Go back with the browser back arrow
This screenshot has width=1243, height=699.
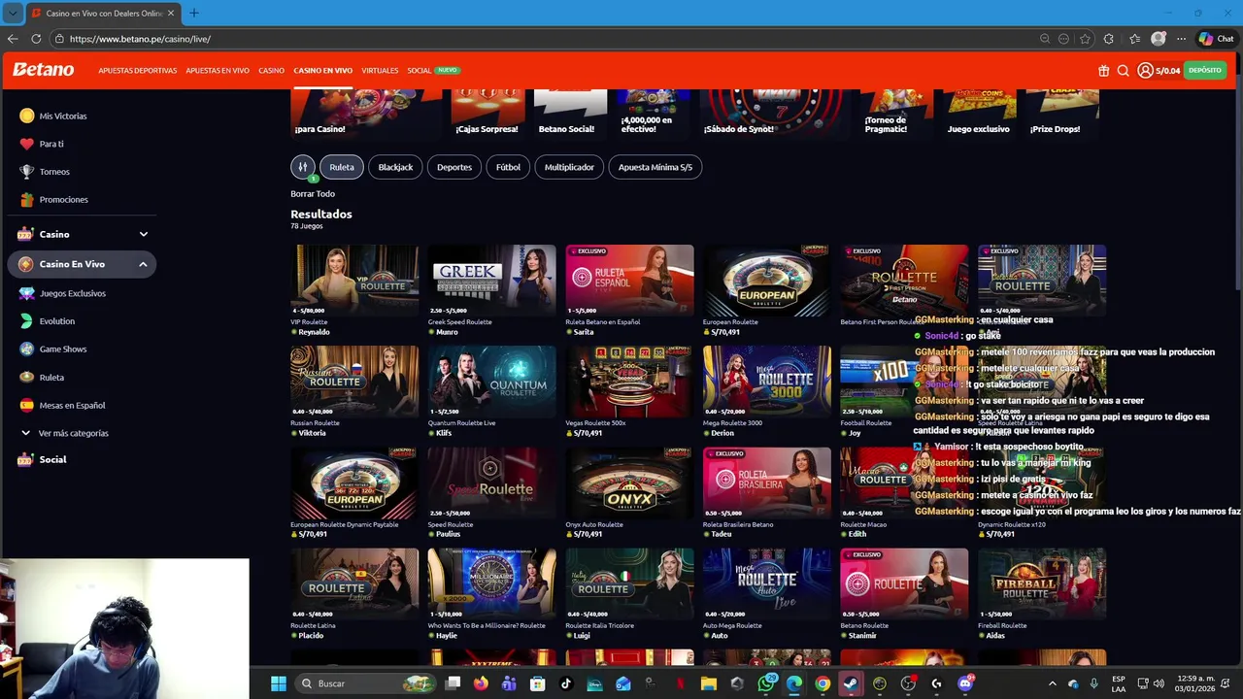[13, 39]
